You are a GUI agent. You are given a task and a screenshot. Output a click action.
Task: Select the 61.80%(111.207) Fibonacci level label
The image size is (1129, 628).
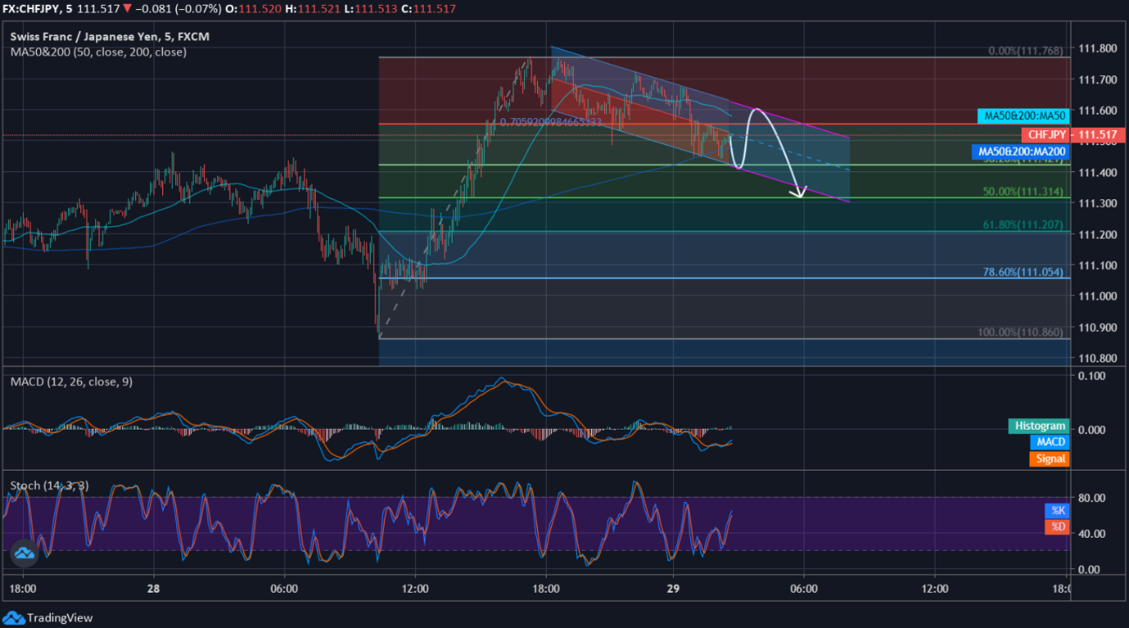click(1026, 224)
